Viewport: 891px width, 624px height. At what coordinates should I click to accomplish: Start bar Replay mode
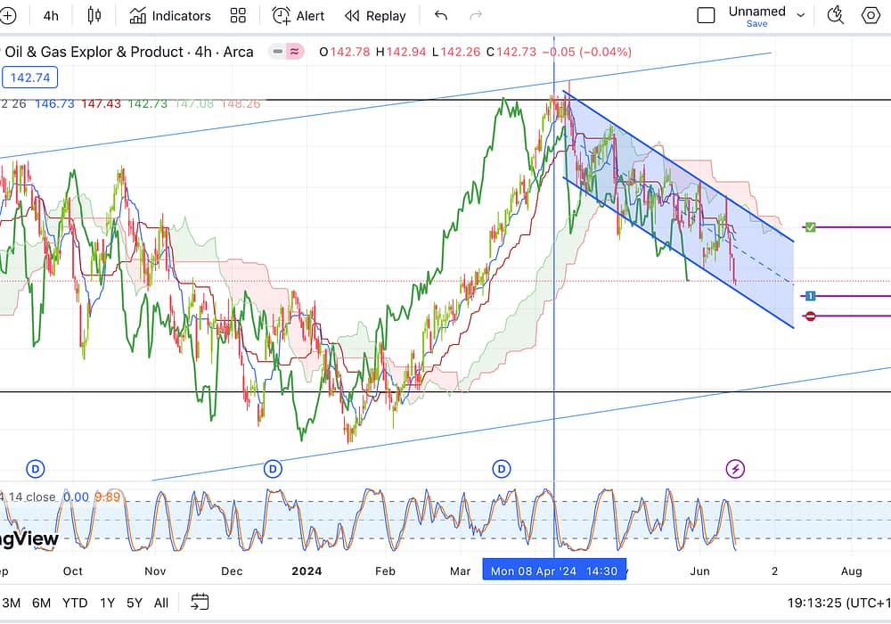(x=375, y=15)
